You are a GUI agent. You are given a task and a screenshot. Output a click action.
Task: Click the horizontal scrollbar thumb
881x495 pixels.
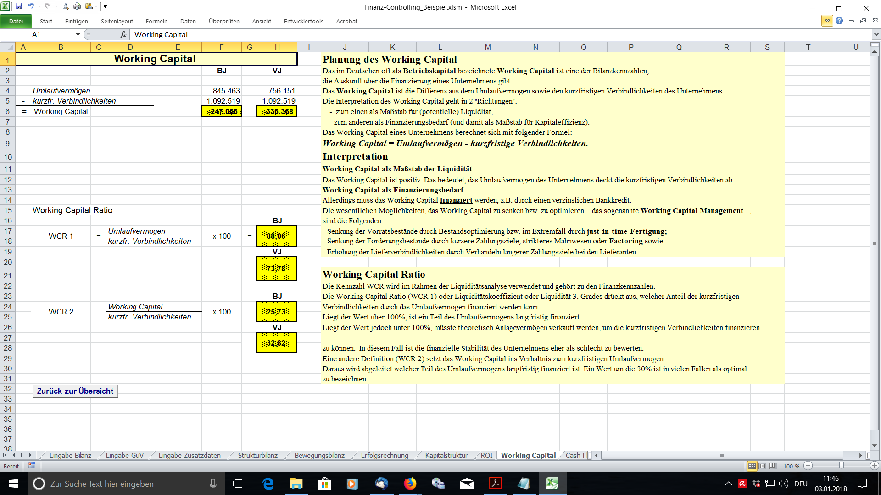pyautogui.click(x=722, y=455)
